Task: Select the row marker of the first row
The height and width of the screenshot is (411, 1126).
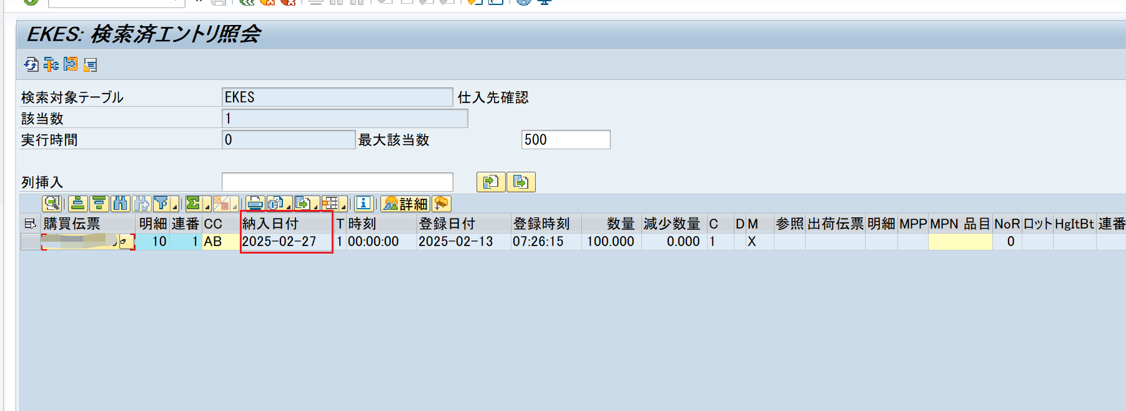Action: coord(31,242)
